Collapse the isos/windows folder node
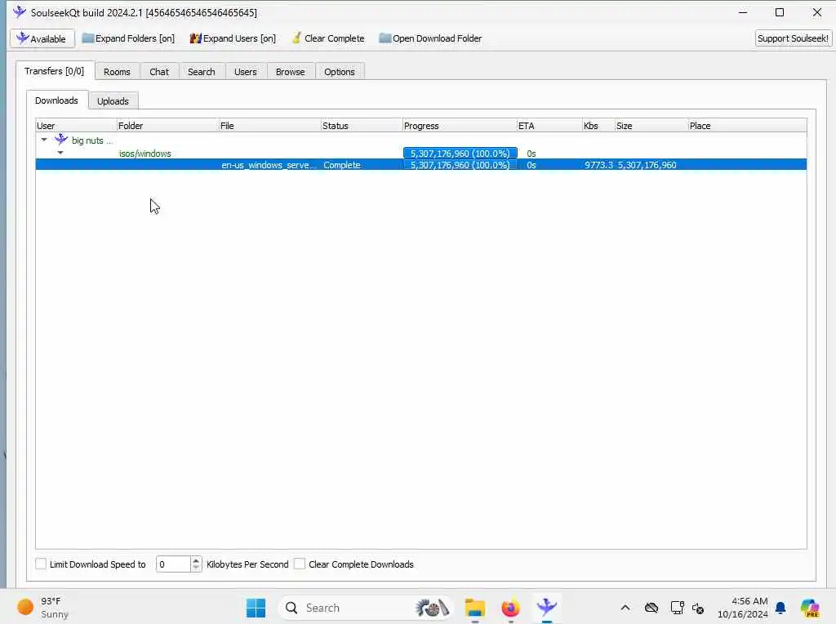 (60, 153)
